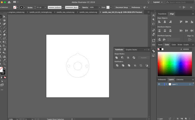The height and width of the screenshot is (120, 195).
Task: Switch to the Artboards tab
Action: tap(162, 80)
